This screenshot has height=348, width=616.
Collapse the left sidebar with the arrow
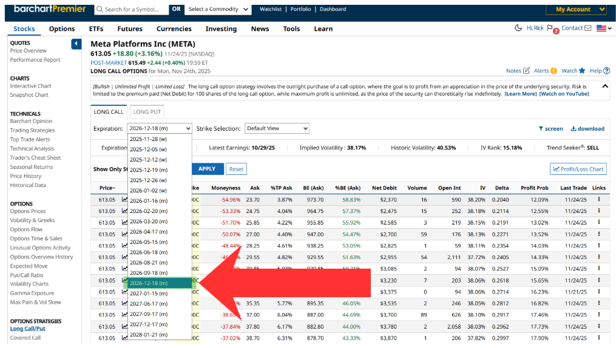point(76,44)
